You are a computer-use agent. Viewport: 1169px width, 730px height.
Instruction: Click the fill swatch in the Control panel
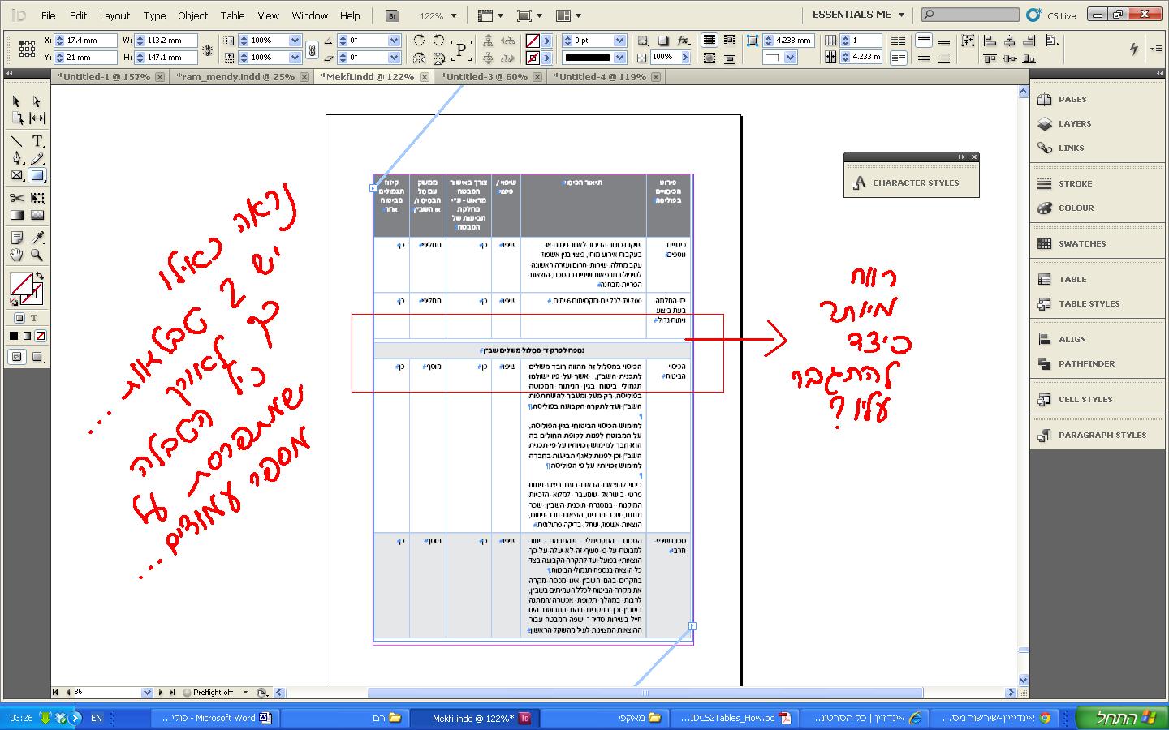[x=533, y=41]
